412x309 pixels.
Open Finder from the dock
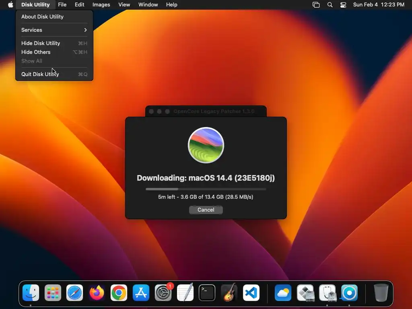31,293
